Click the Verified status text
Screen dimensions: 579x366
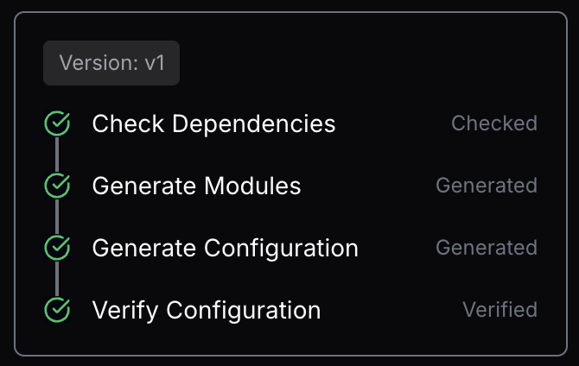pos(500,310)
